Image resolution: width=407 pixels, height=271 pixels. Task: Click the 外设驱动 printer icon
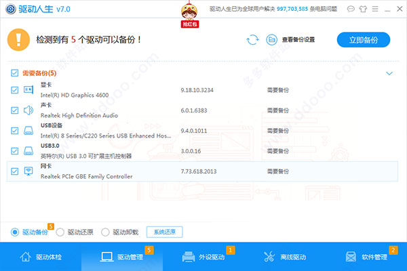pos(188,257)
